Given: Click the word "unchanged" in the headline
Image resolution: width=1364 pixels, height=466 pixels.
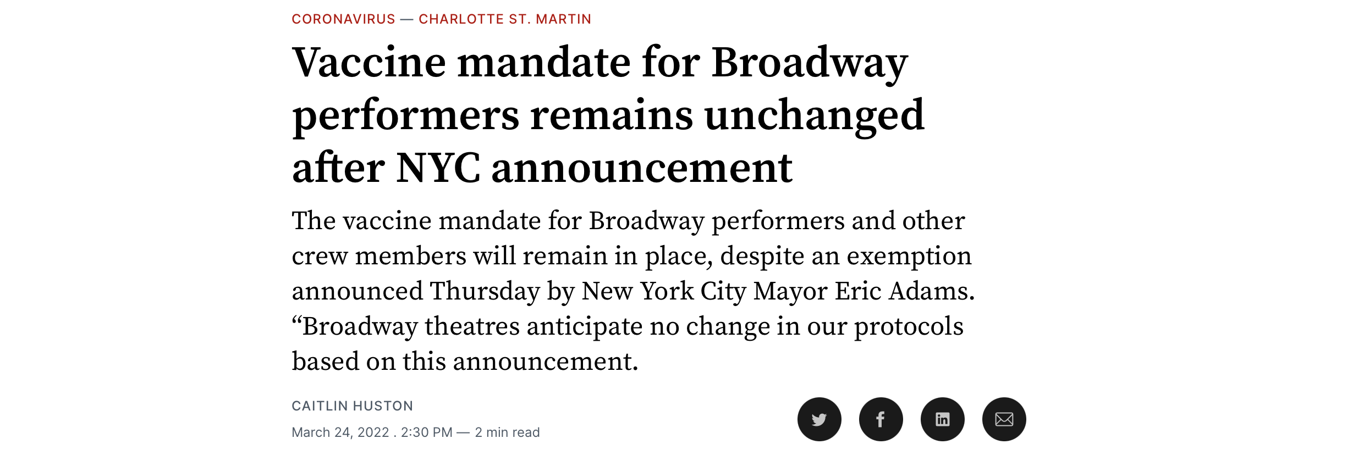Looking at the screenshot, I should 814,115.
